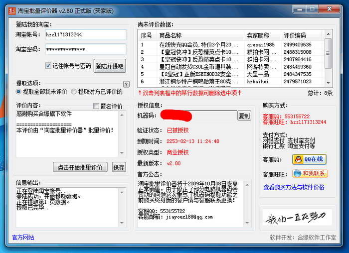This screenshot has height=253, width=349.
Task: Click the start batch review button
Action: [80, 167]
